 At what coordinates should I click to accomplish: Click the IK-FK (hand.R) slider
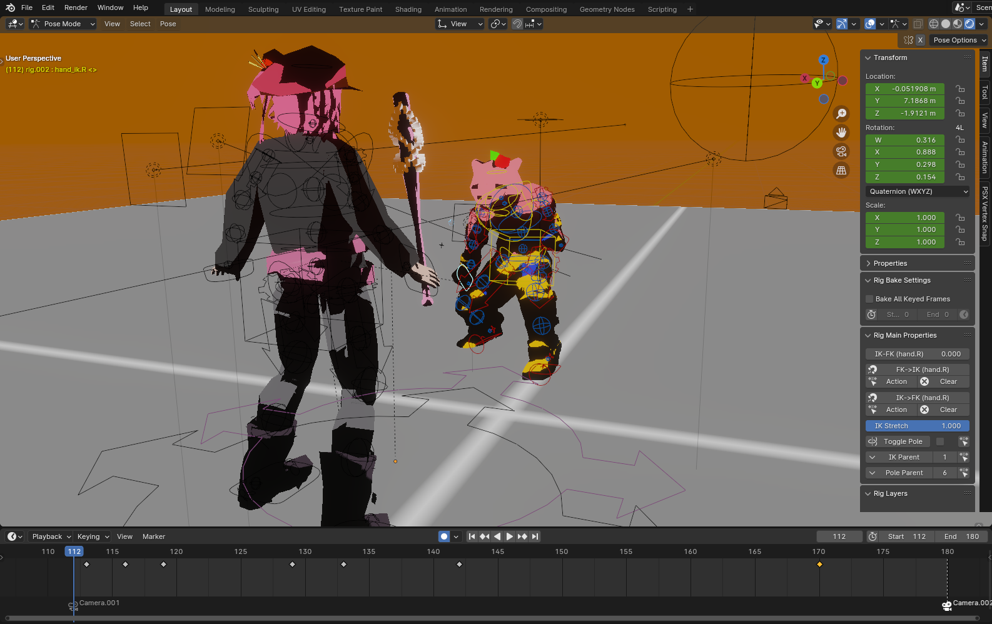click(x=918, y=354)
